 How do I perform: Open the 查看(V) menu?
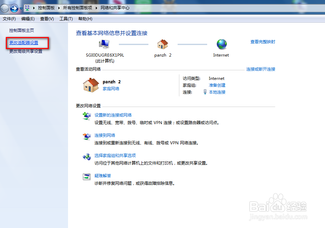point(47,19)
